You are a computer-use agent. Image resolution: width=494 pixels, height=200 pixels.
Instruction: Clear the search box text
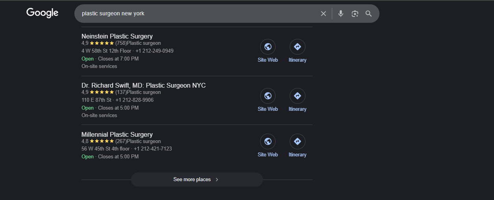click(x=324, y=14)
